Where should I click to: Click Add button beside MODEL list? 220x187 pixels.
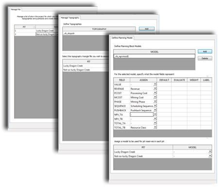pos(205,51)
